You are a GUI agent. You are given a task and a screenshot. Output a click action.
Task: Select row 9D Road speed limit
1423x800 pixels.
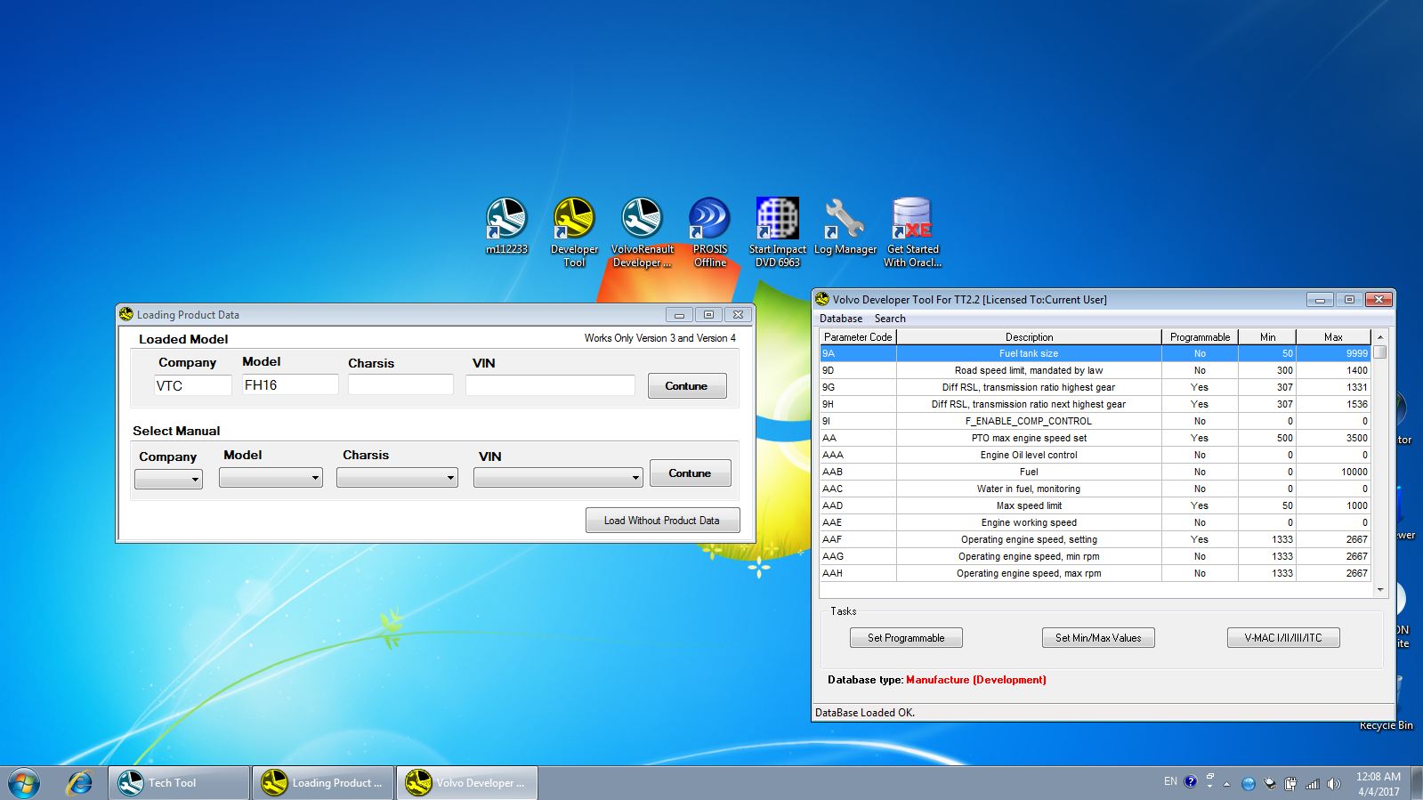click(1095, 370)
